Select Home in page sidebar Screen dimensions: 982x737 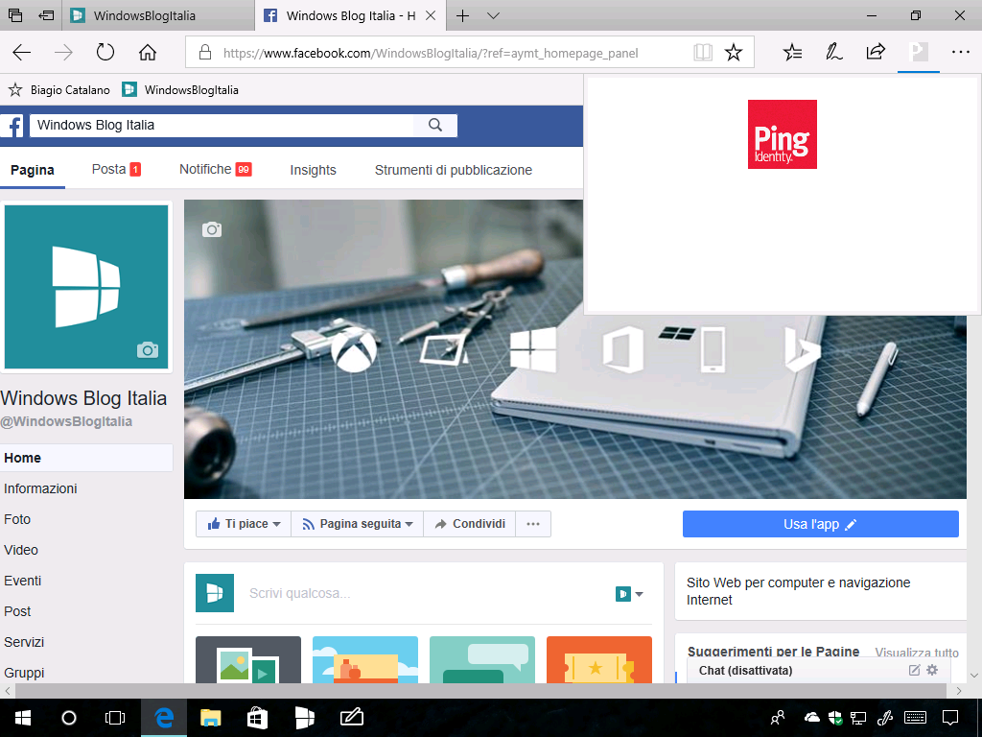[x=86, y=458]
